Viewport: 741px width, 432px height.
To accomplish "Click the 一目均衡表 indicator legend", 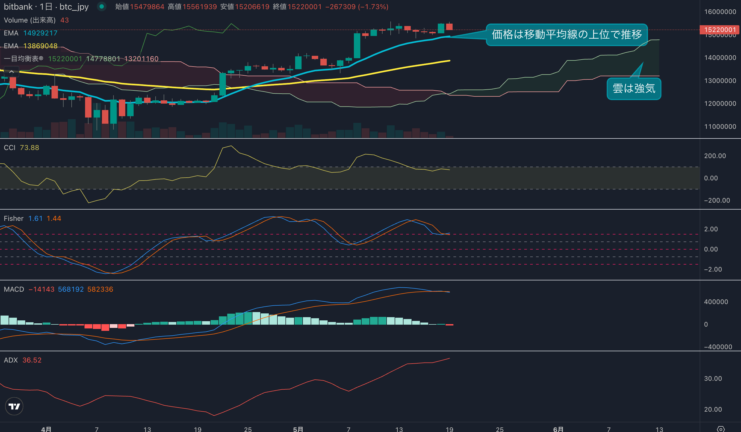I will (24, 59).
